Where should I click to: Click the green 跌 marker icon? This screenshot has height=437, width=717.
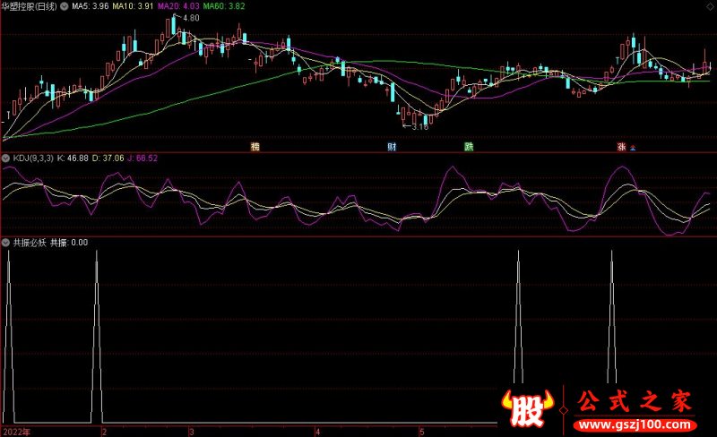[468, 146]
